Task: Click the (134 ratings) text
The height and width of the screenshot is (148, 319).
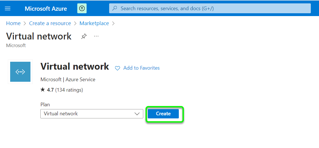Action: point(69,90)
